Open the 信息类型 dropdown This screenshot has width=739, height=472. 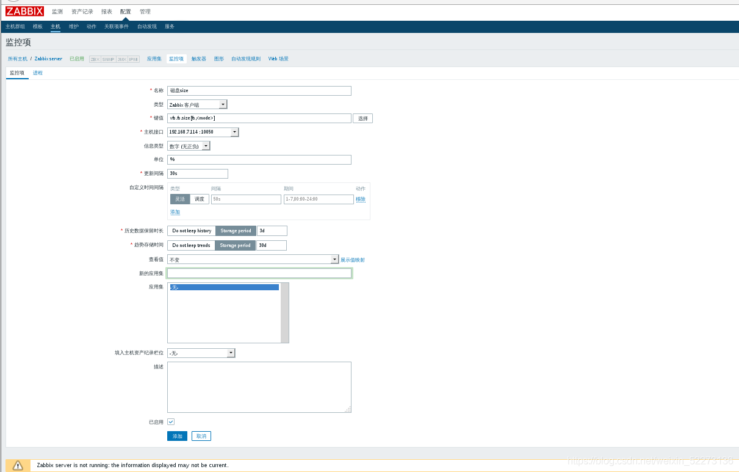189,146
